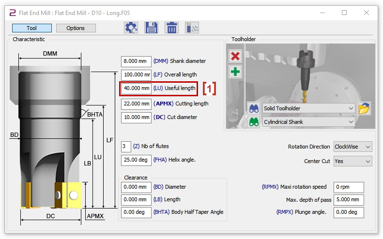Edit the Maxi rotation speed field
This screenshot has width=383, height=239.
(x=348, y=187)
